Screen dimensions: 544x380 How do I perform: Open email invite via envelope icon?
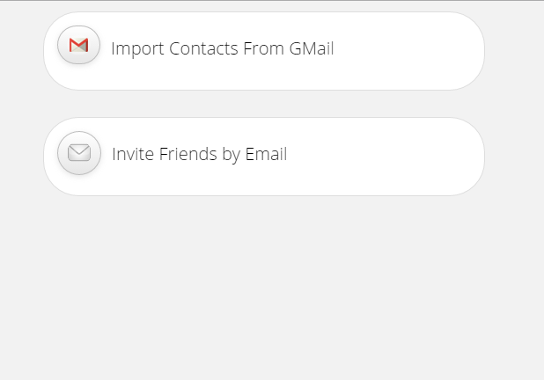click(79, 153)
